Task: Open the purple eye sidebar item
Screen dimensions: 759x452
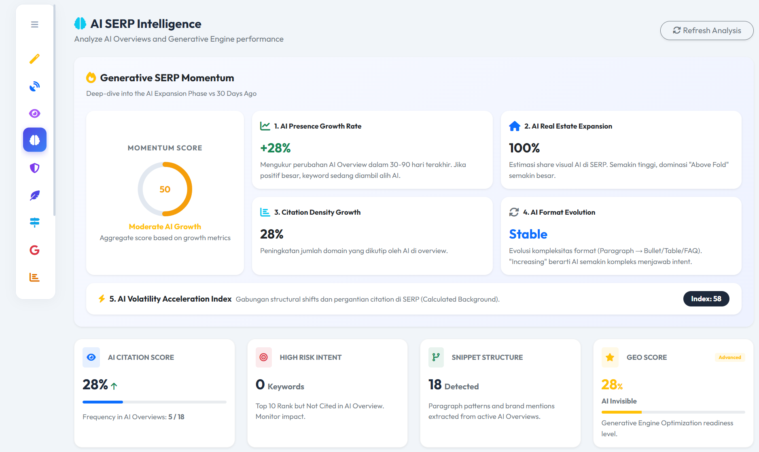Action: click(35, 113)
